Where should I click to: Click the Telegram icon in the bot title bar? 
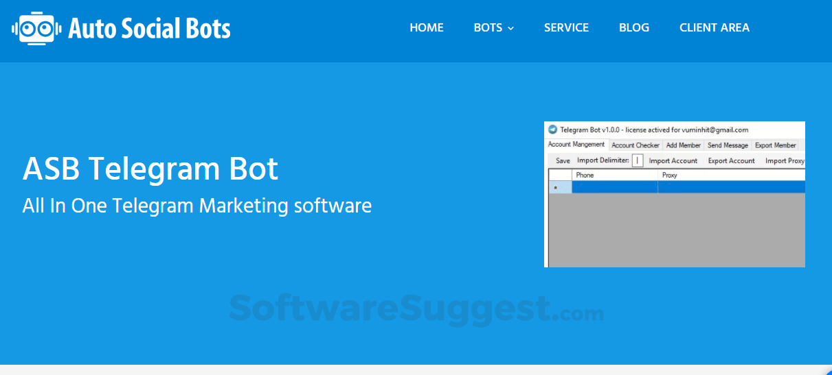(x=552, y=130)
